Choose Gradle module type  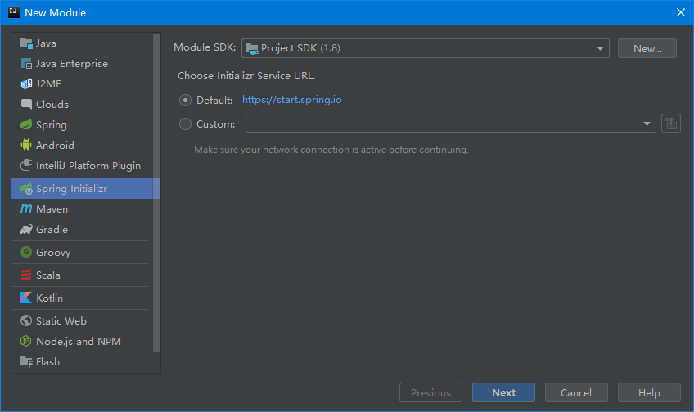tap(52, 230)
